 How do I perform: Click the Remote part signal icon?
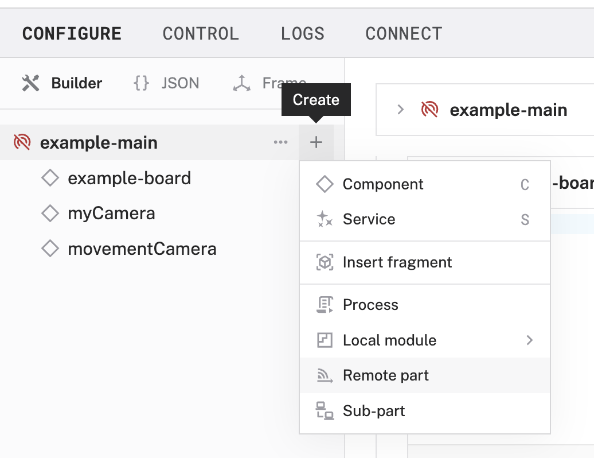tap(326, 375)
